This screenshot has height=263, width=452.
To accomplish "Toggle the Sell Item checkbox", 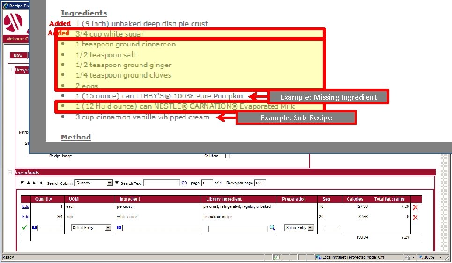I will [x=227, y=156].
